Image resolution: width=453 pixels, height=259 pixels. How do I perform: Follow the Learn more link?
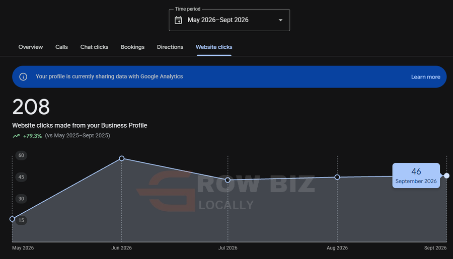point(425,77)
